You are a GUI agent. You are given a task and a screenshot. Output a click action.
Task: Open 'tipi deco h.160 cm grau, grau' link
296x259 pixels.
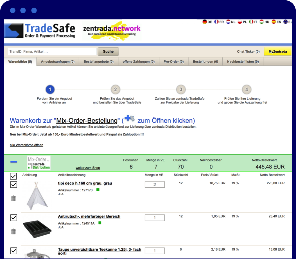tap(85, 183)
